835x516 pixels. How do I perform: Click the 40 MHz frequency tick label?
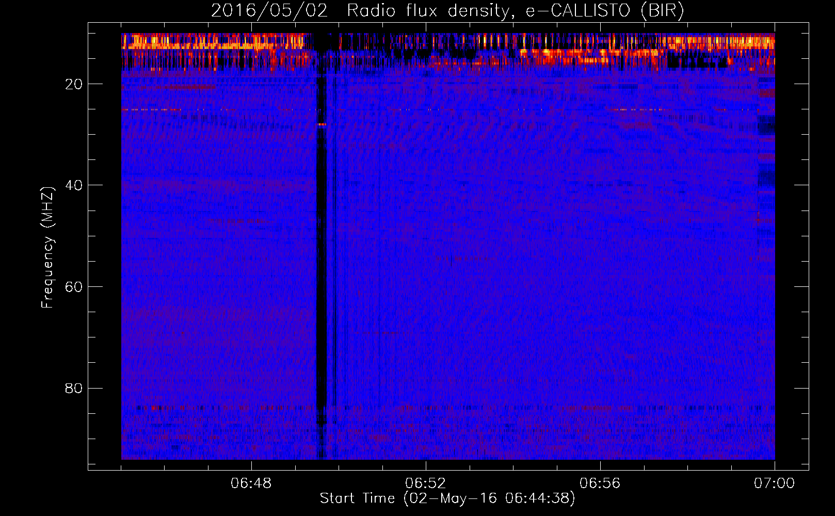pos(74,185)
